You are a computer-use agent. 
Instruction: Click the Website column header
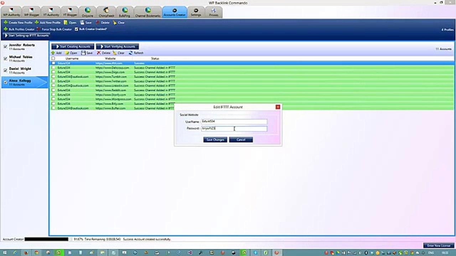pyautogui.click(x=110, y=58)
